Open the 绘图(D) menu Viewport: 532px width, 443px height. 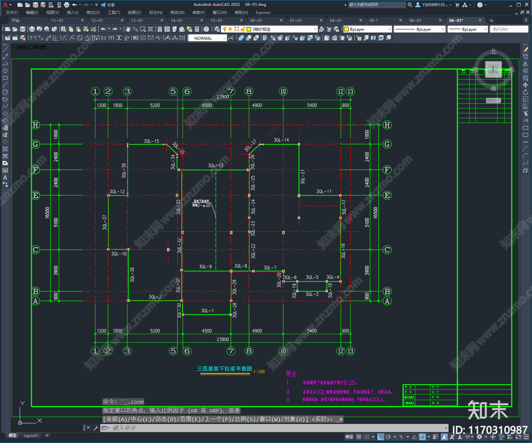click(x=134, y=13)
